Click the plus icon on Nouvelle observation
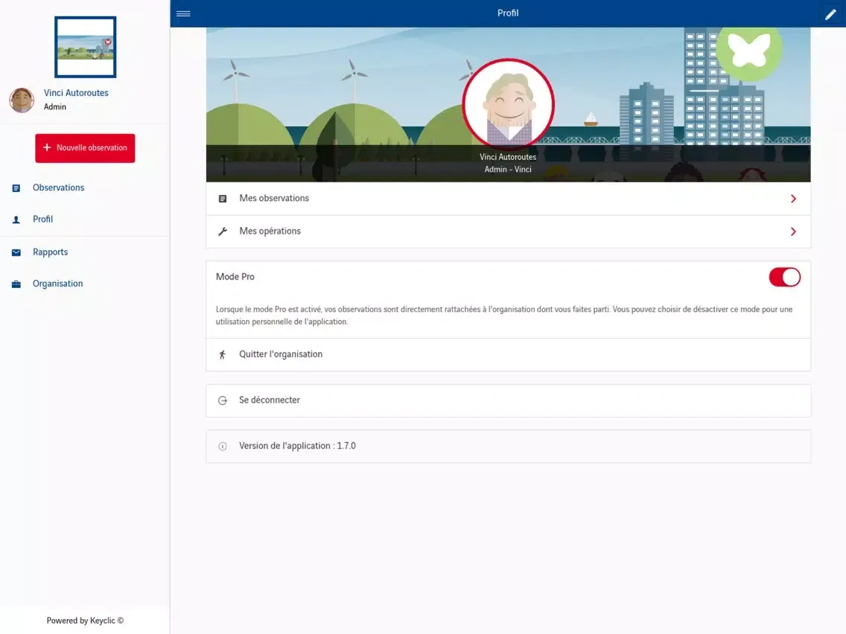Image resolution: width=846 pixels, height=634 pixels. point(47,148)
